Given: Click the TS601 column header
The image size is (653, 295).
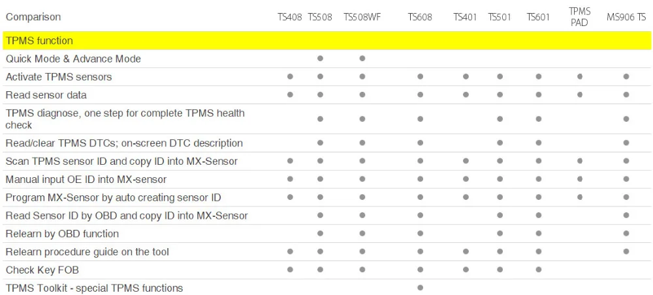Looking at the screenshot, I should tap(538, 17).
